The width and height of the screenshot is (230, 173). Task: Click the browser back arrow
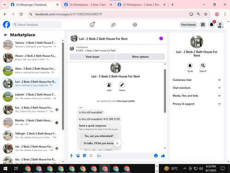(x=5, y=14)
